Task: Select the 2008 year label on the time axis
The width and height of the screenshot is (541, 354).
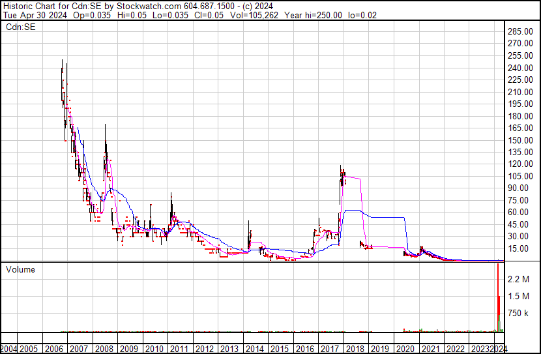Action: [104, 349]
